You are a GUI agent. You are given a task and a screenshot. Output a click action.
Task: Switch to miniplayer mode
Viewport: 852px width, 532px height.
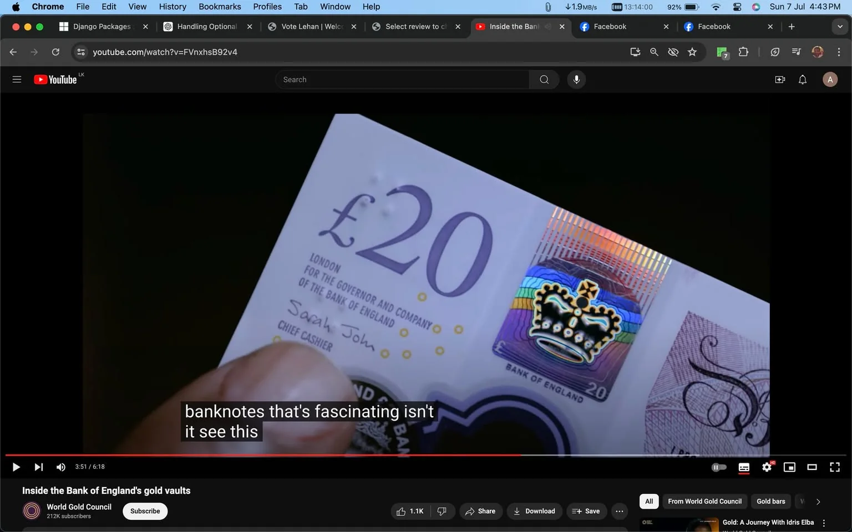pos(789,467)
